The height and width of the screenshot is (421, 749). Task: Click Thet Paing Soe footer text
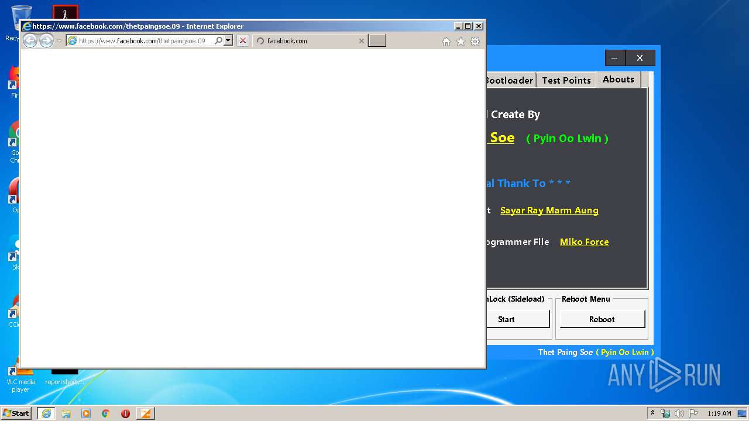tap(565, 352)
